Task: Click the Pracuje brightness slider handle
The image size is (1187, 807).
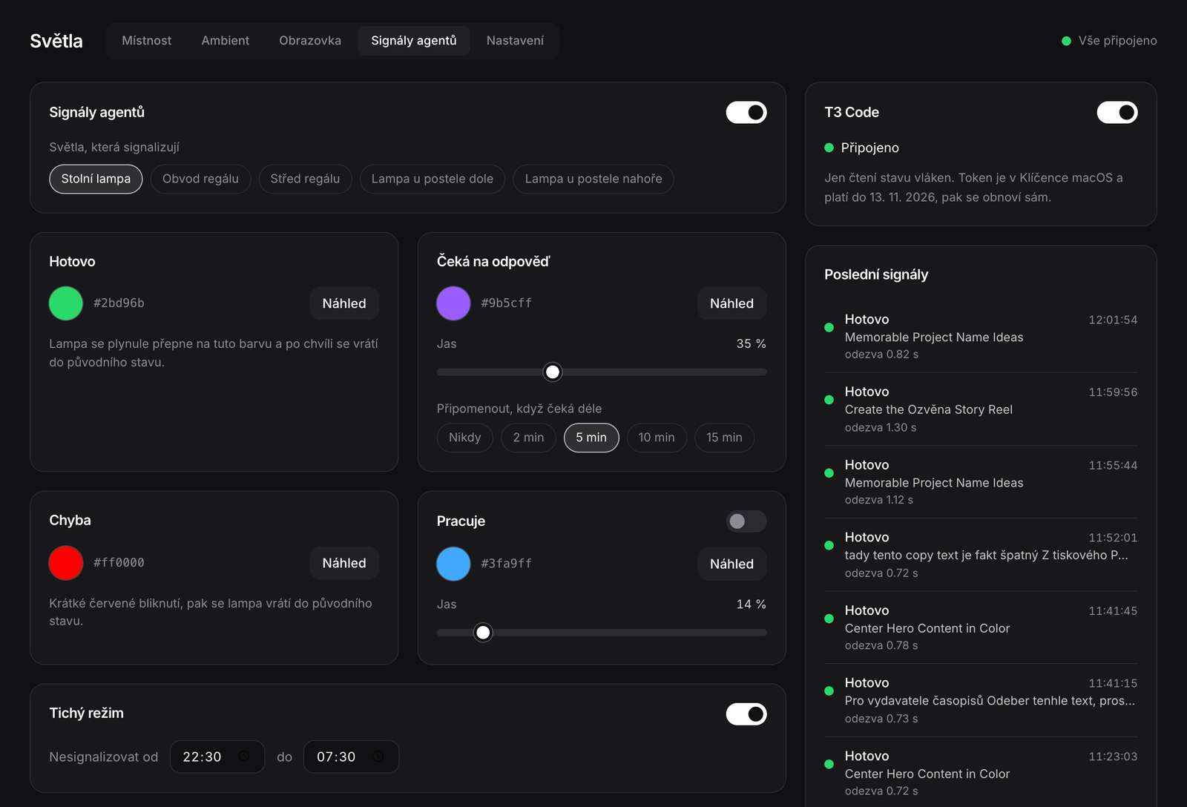Action: click(483, 633)
